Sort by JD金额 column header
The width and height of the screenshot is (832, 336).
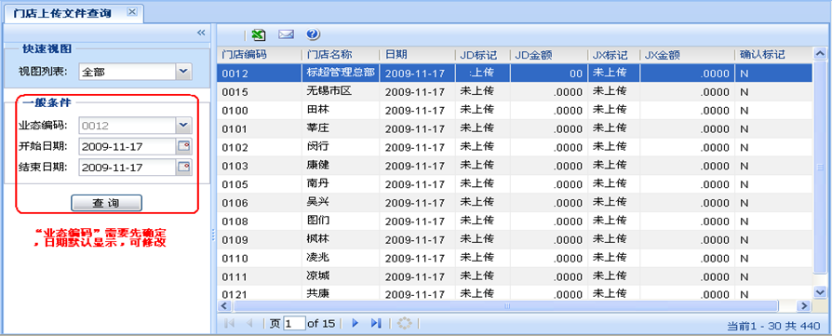(x=549, y=55)
